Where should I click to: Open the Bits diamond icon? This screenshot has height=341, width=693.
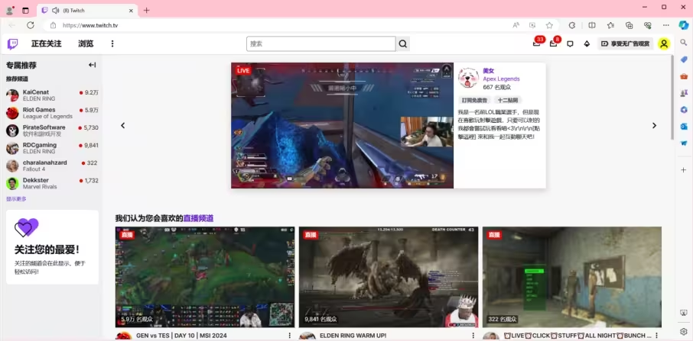coord(587,43)
